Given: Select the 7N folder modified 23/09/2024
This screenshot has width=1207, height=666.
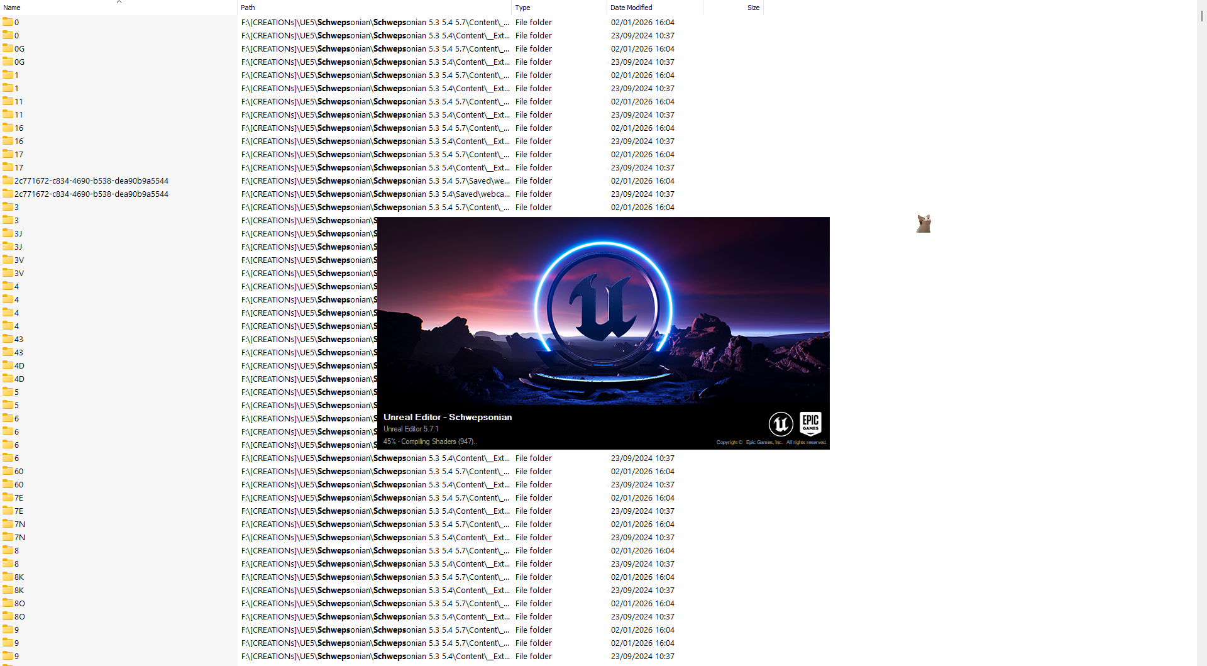Looking at the screenshot, I should 20,537.
